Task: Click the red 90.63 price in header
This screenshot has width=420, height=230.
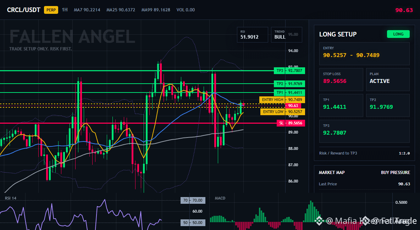Action: (x=404, y=10)
